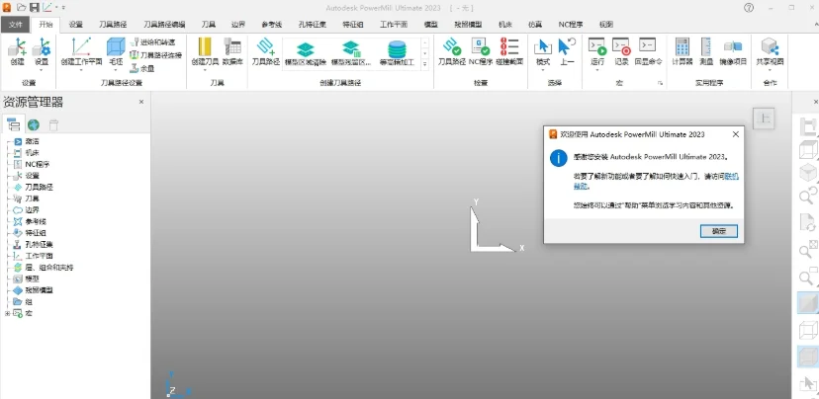Click the 上 view orientation button in viewport
The width and height of the screenshot is (819, 399).
pyautogui.click(x=764, y=119)
